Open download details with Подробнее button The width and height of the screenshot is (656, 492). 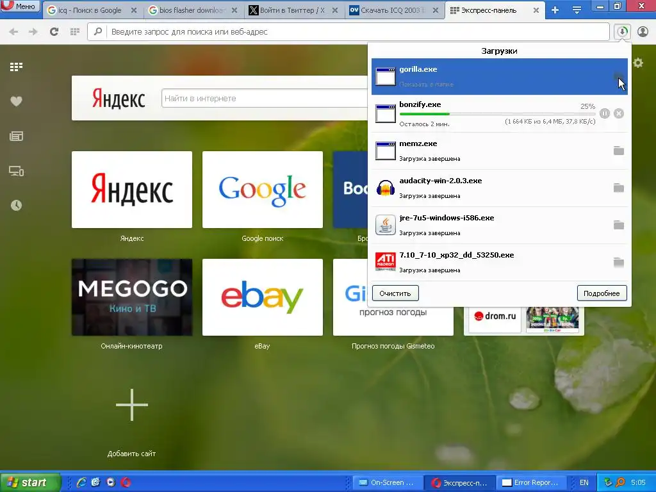pos(602,293)
